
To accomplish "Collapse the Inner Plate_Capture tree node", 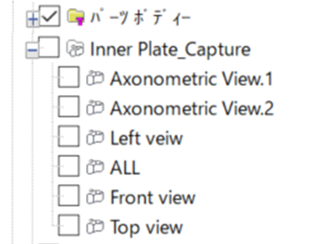I will tap(32, 50).
